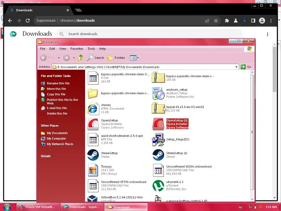This screenshot has height=211, width=281.
Task: Click the taskbar clock showing 3:14 AM
Action: [271, 207]
